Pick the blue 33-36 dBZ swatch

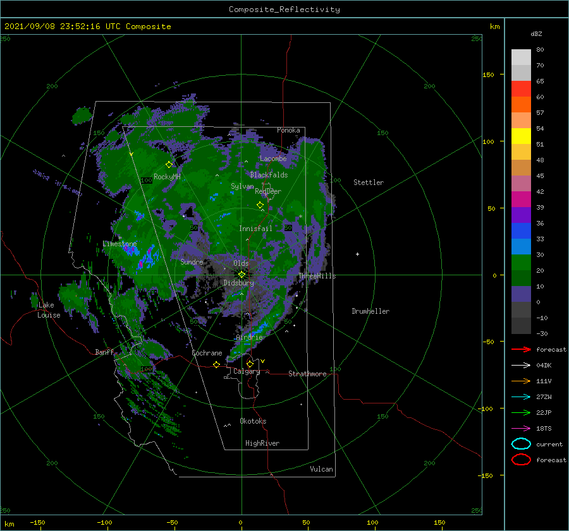click(x=521, y=230)
